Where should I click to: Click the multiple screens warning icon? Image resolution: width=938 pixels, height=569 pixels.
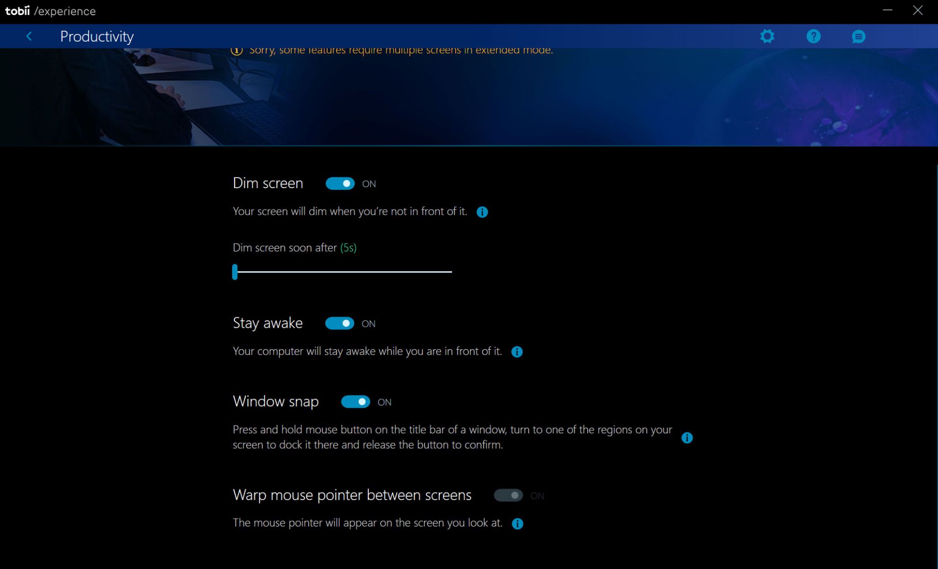(x=237, y=50)
